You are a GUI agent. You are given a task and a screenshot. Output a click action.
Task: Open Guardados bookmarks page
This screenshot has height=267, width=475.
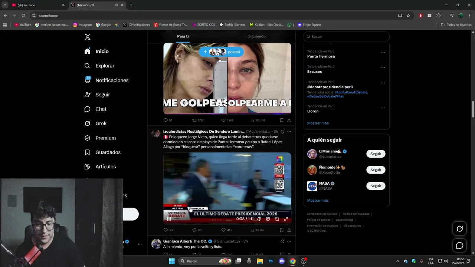pos(102,152)
